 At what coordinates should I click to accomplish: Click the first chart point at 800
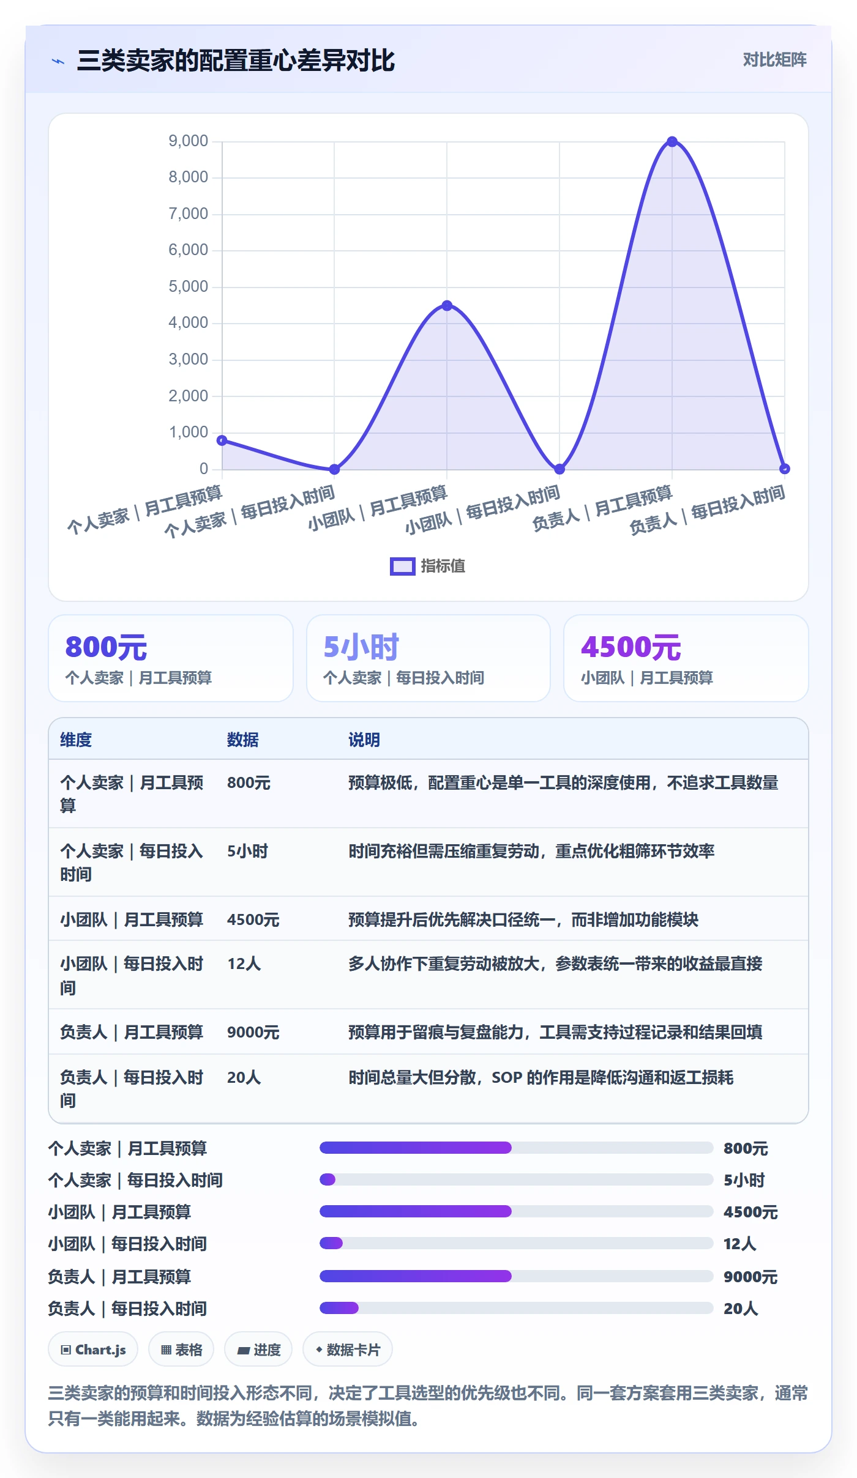(222, 440)
